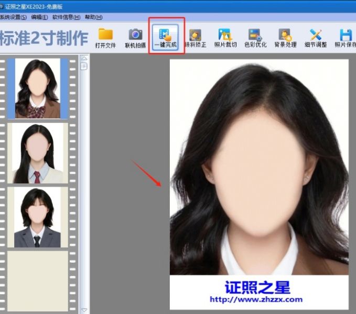Image resolution: width=356 pixels, height=314 pixels.
Task: Open the 倾斜矫正 tilt correction tool
Action: coord(196,38)
